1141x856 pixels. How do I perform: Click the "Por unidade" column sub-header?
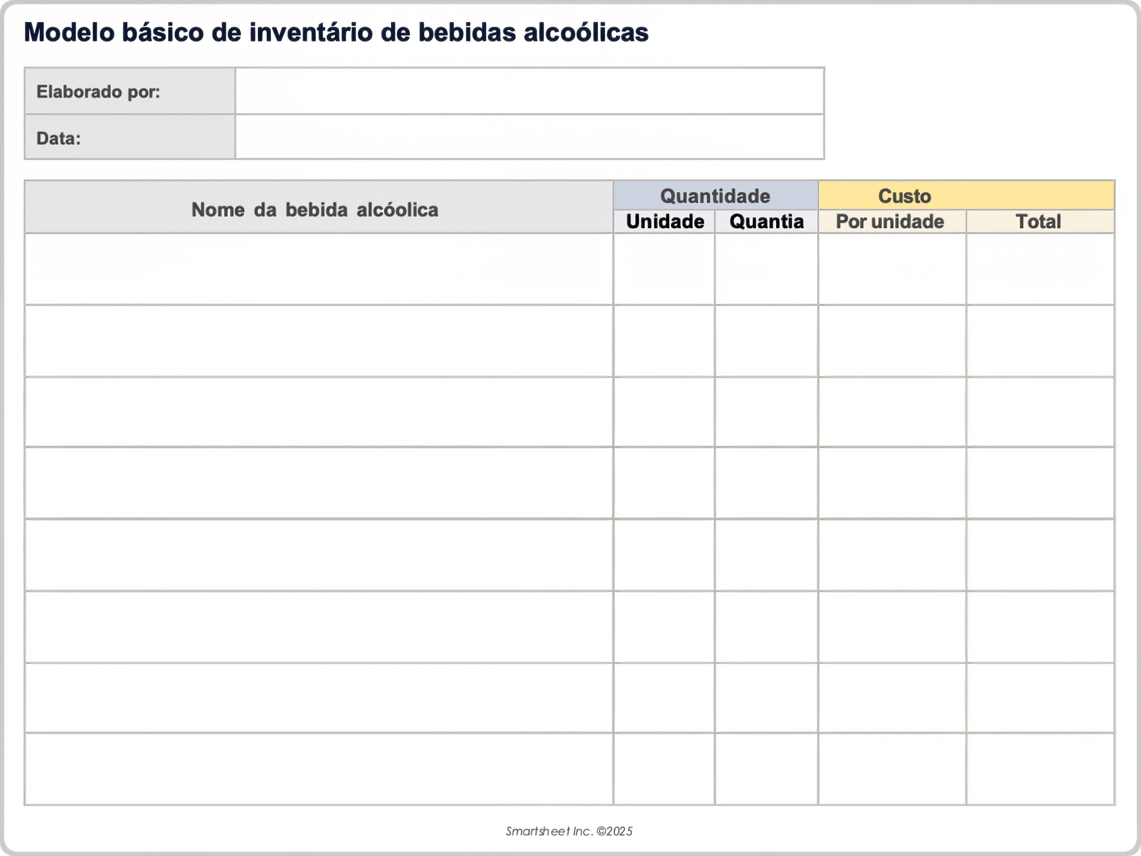click(x=891, y=222)
